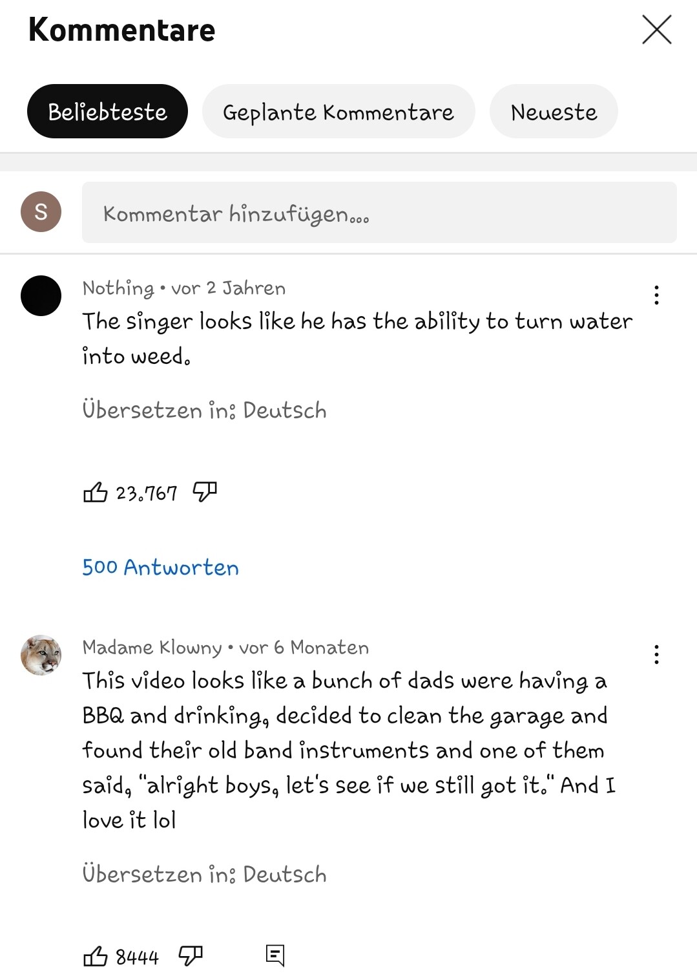The image size is (697, 980).
Task: Like the comment by Nothing
Action: coord(95,493)
